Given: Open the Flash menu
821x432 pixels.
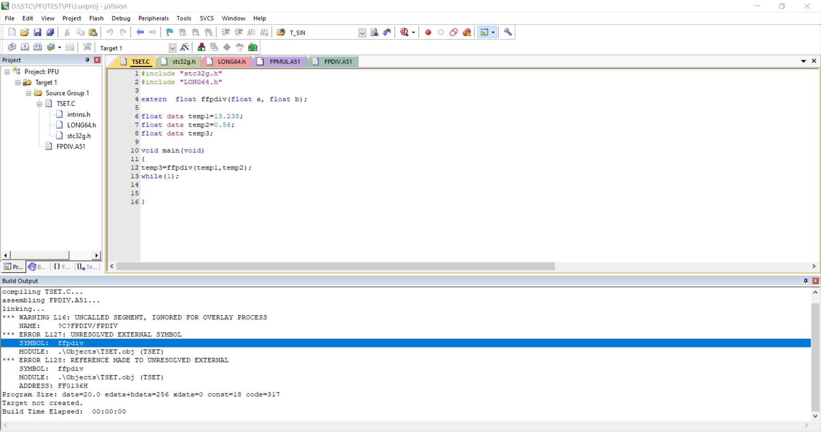Looking at the screenshot, I should [96, 18].
